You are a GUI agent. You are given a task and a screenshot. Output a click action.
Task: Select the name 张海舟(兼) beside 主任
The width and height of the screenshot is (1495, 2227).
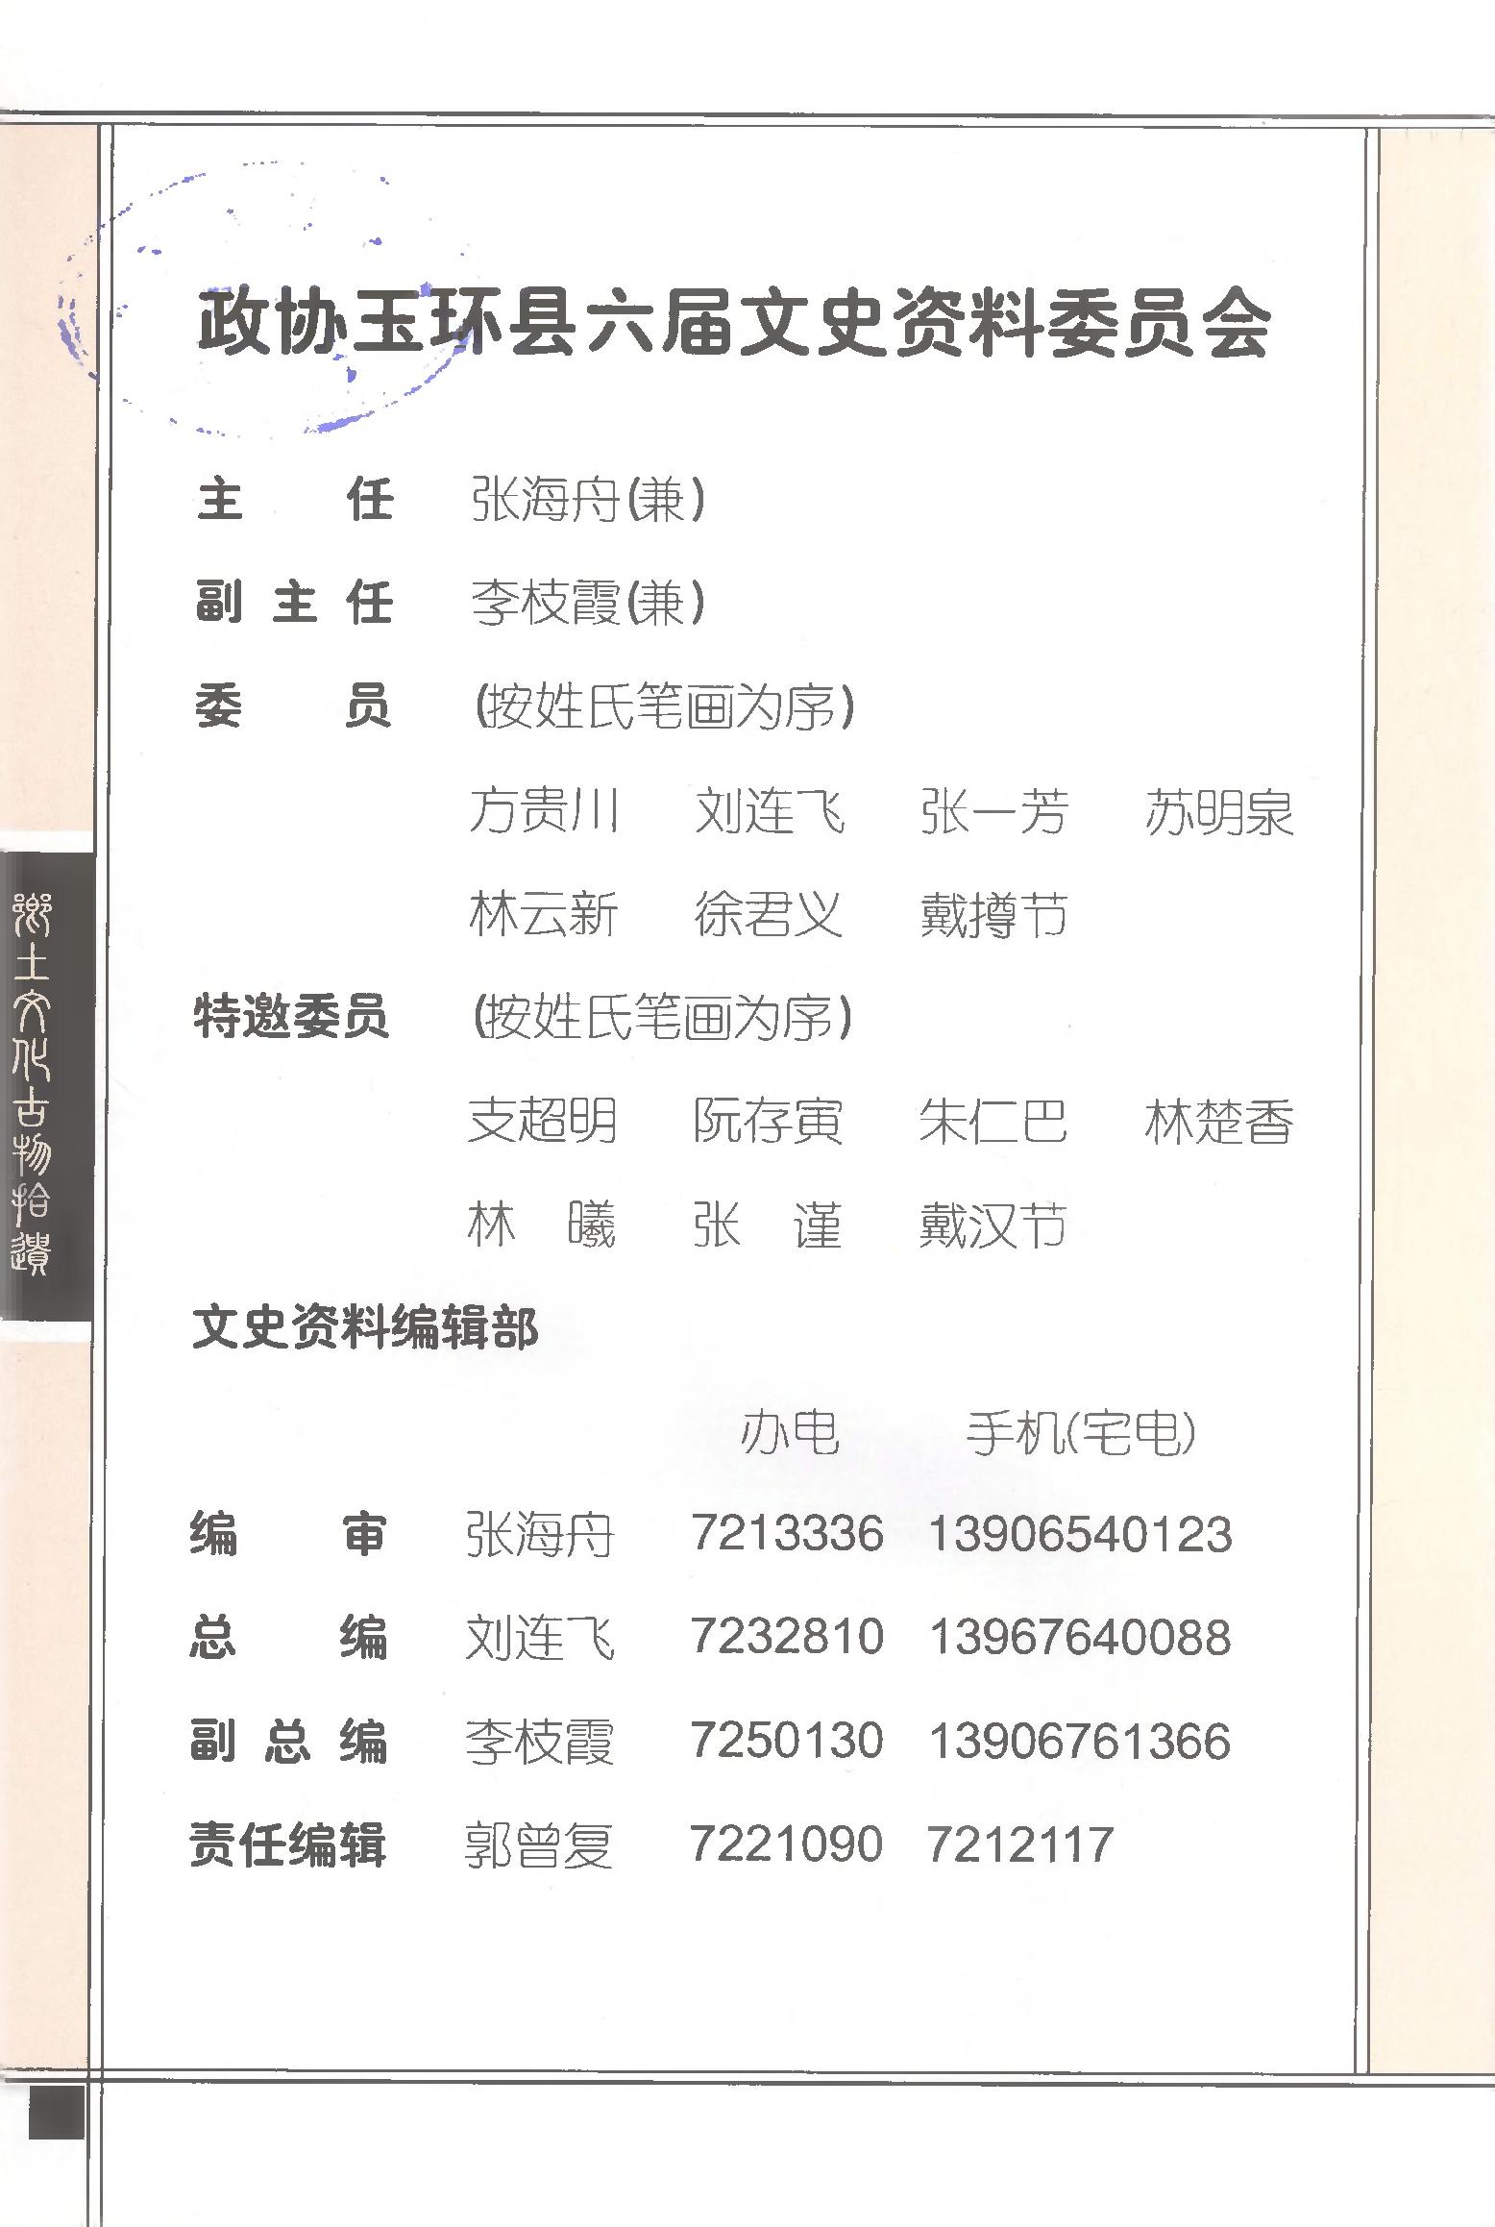pos(588,500)
